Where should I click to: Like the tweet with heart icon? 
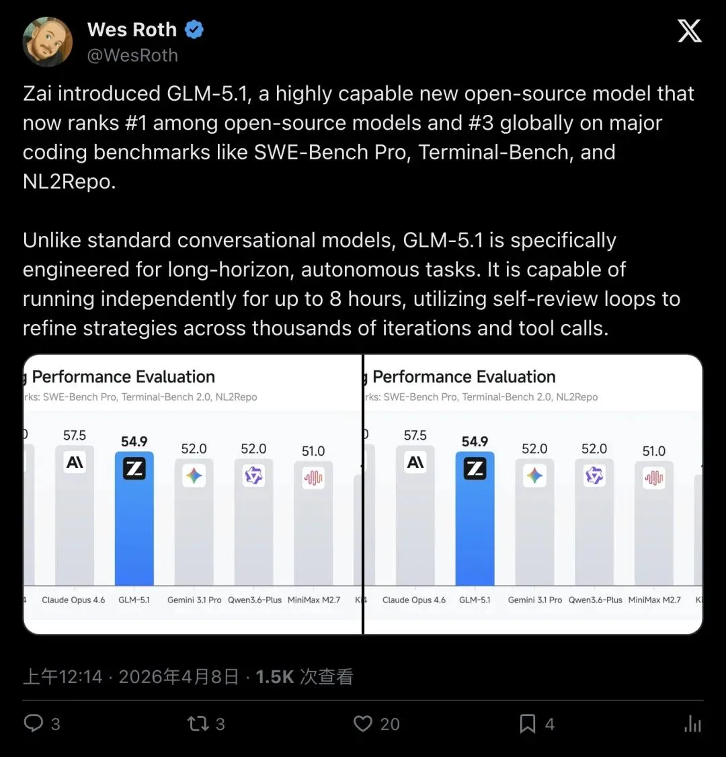coord(363,723)
